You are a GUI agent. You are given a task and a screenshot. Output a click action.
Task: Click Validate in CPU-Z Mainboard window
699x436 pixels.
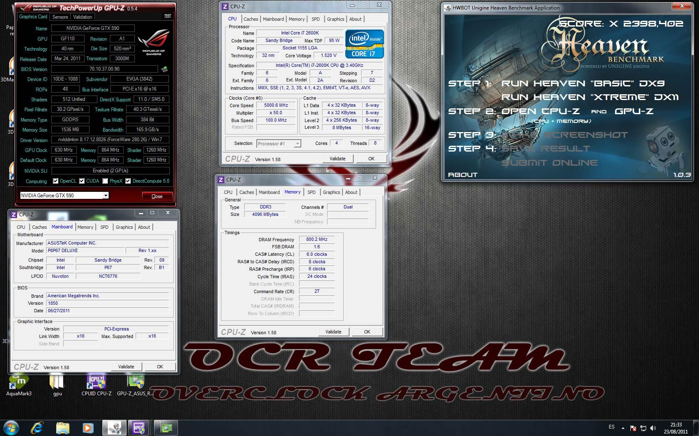[x=126, y=367]
